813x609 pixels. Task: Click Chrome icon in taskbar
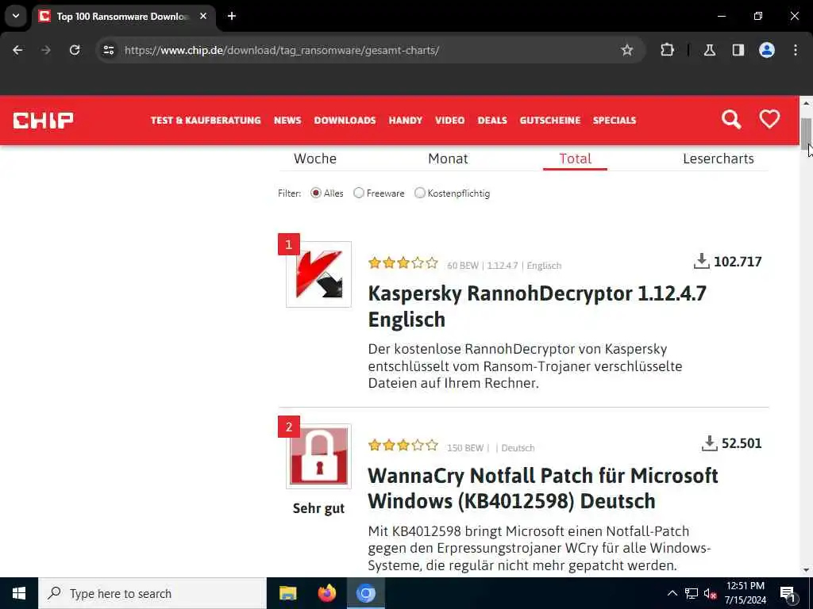coord(365,593)
